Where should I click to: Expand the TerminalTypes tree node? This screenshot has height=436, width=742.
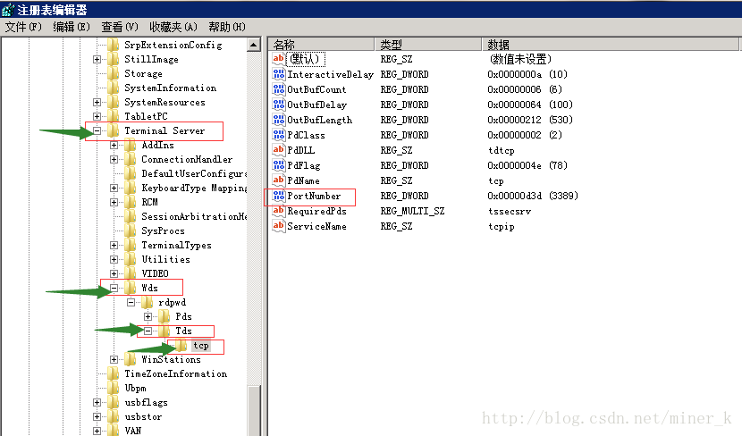114,245
